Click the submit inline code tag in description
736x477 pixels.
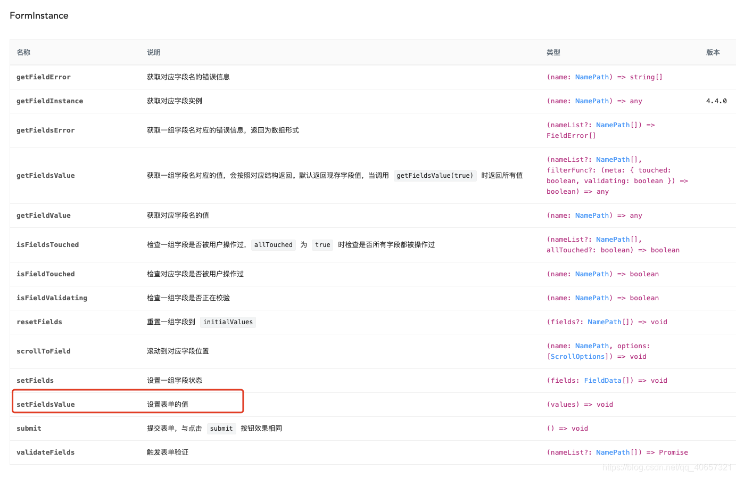221,429
